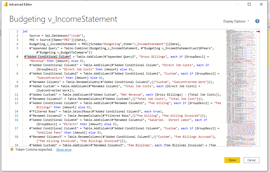
Task: Close the Advanced Editor window
Action: tap(261, 4)
